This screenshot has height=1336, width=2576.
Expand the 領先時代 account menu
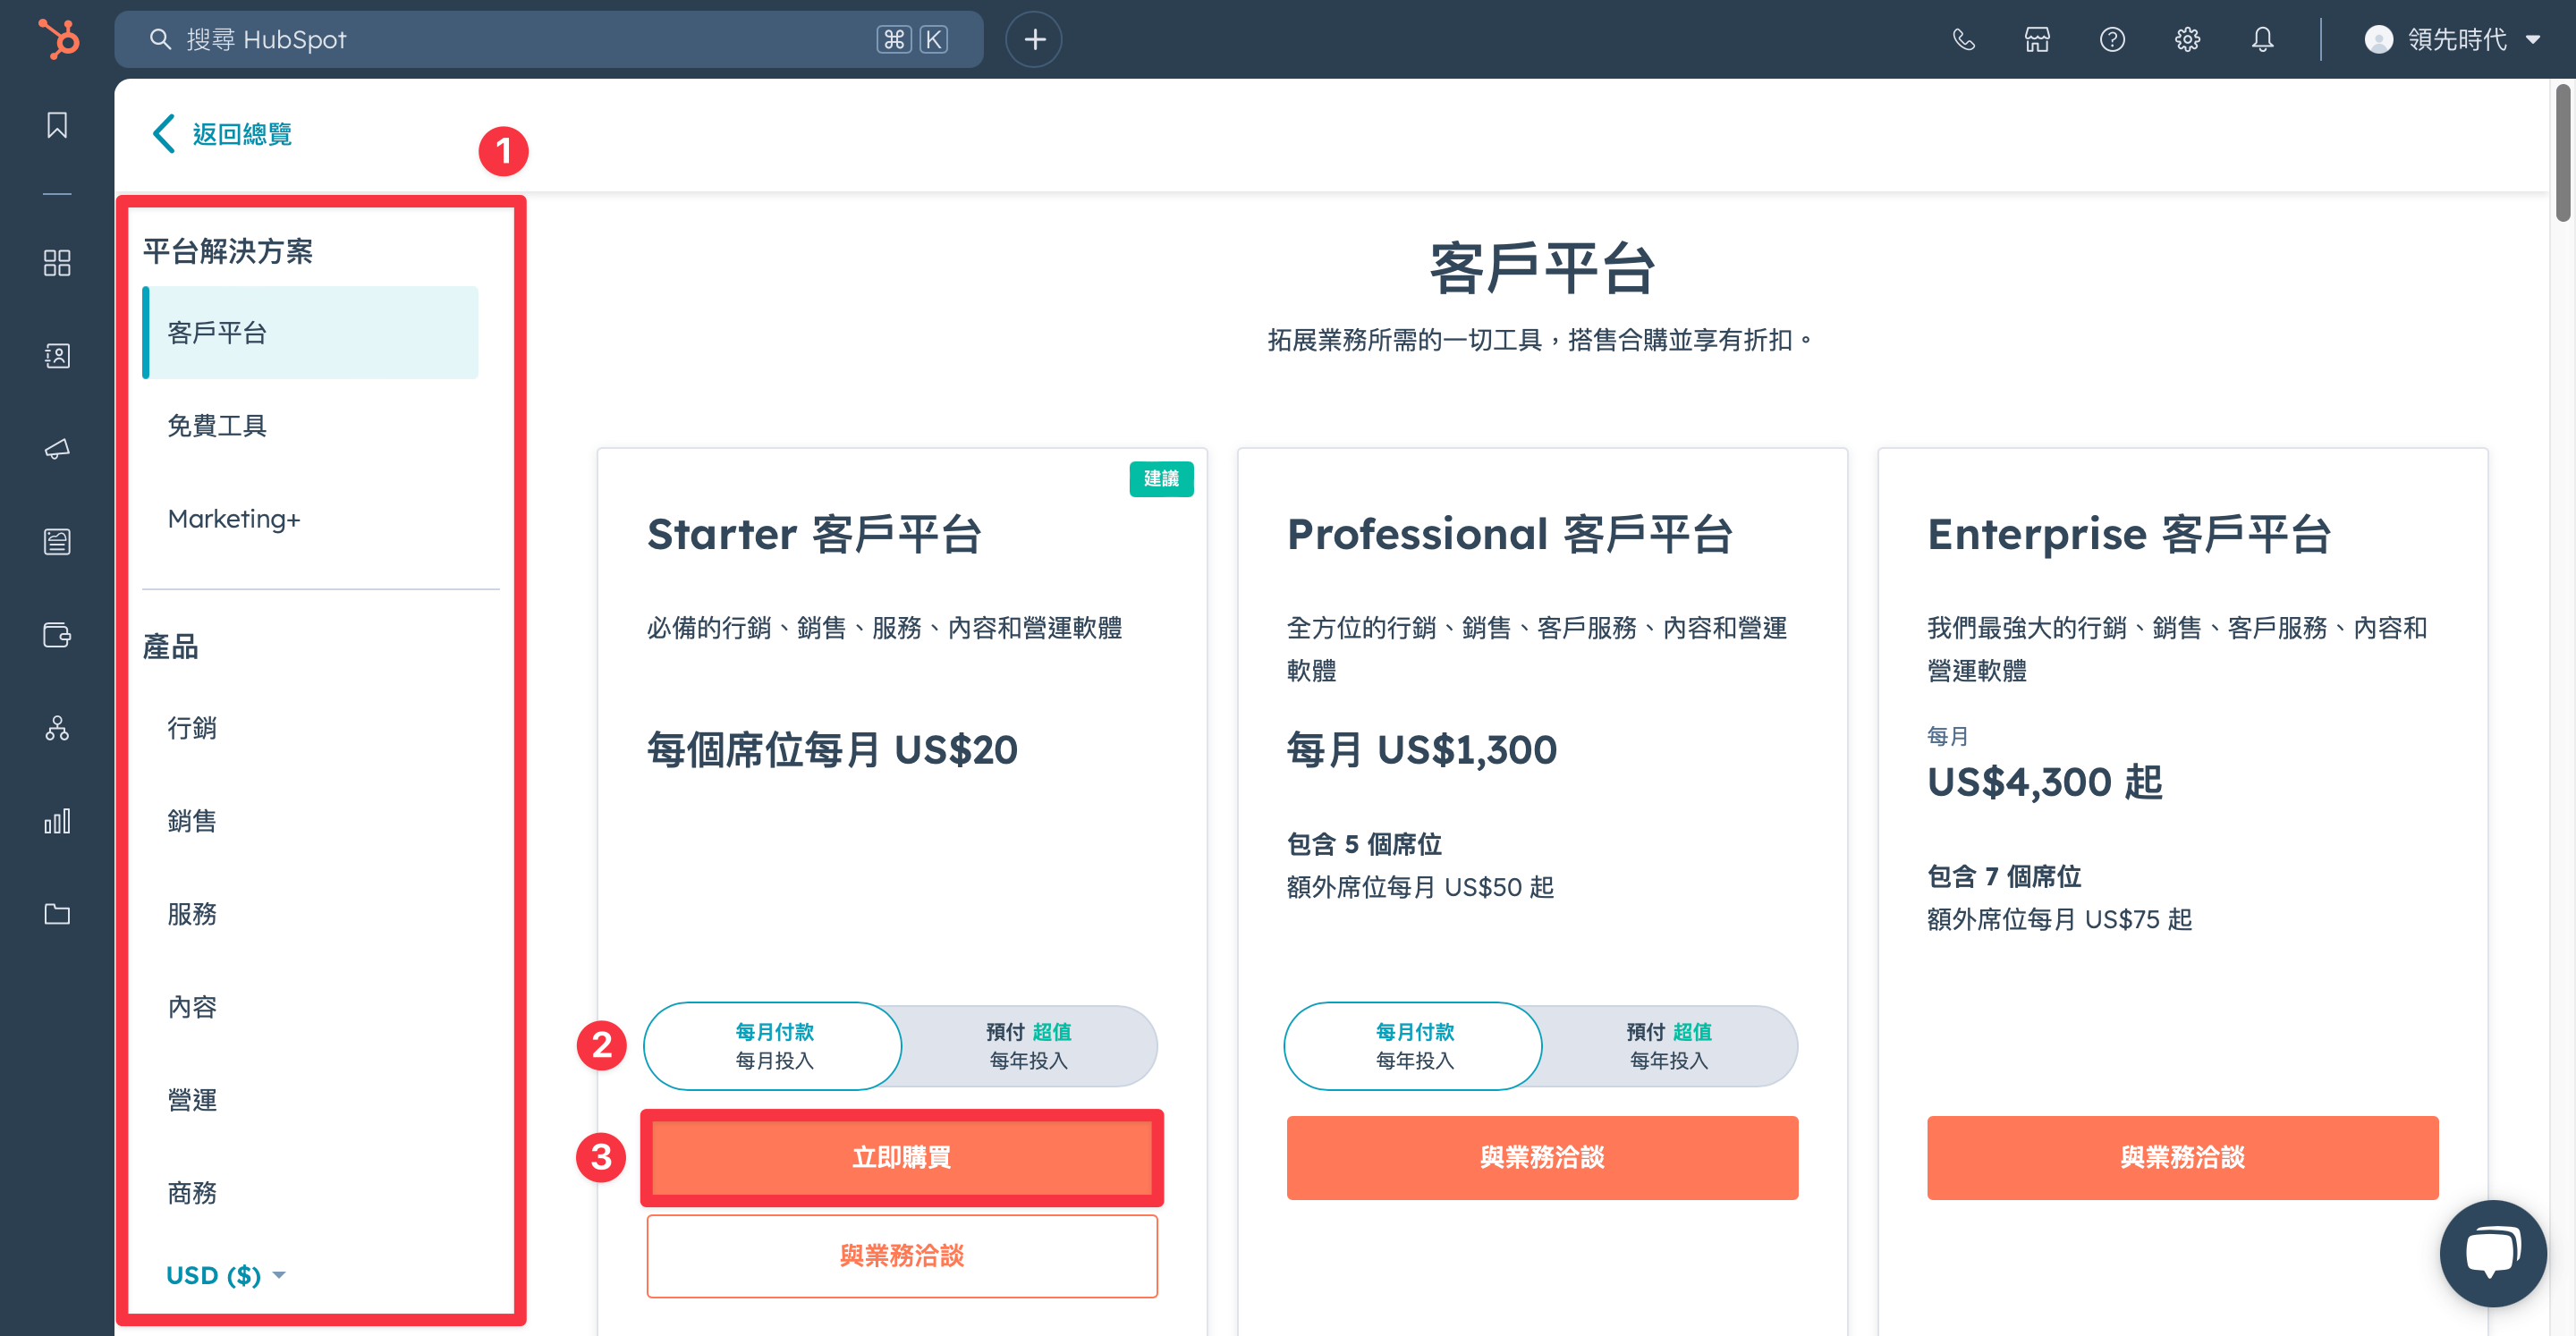pyautogui.click(x=2454, y=39)
